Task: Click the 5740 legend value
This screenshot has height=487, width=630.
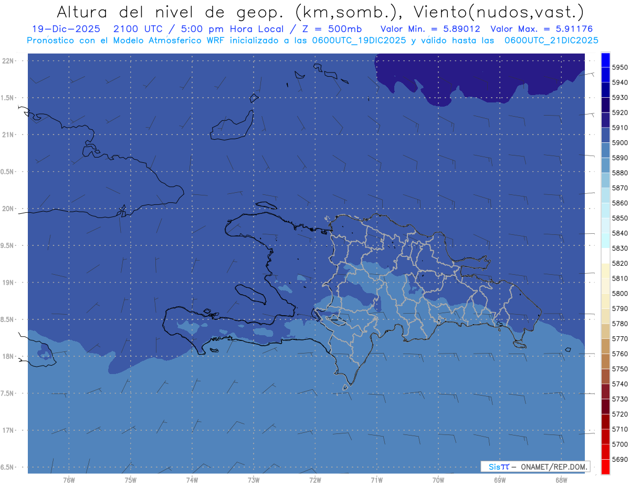Action: point(619,384)
